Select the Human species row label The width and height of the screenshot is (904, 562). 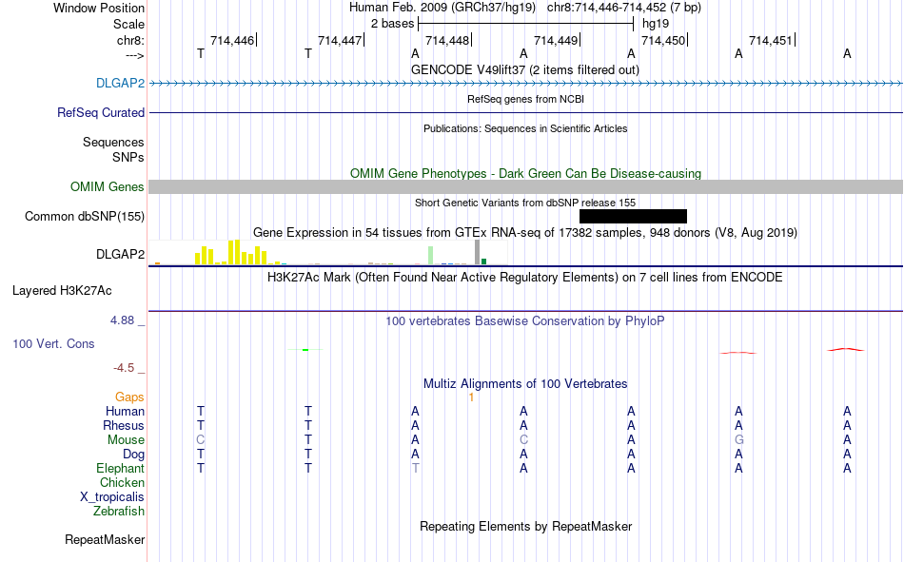tap(125, 411)
